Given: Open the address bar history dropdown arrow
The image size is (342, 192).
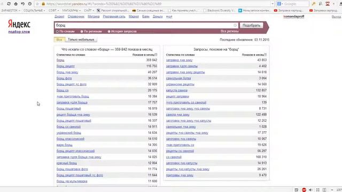Looking at the screenshot, I should (x=272, y=4).
